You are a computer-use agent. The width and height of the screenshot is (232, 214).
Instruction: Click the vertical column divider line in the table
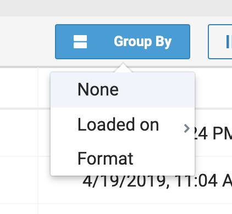(38, 141)
